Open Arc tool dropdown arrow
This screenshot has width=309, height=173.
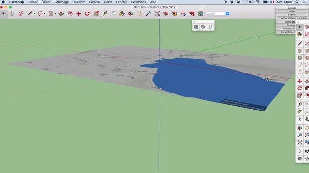click(45, 13)
